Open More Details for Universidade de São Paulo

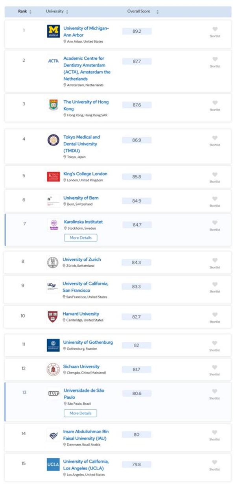(x=80, y=413)
